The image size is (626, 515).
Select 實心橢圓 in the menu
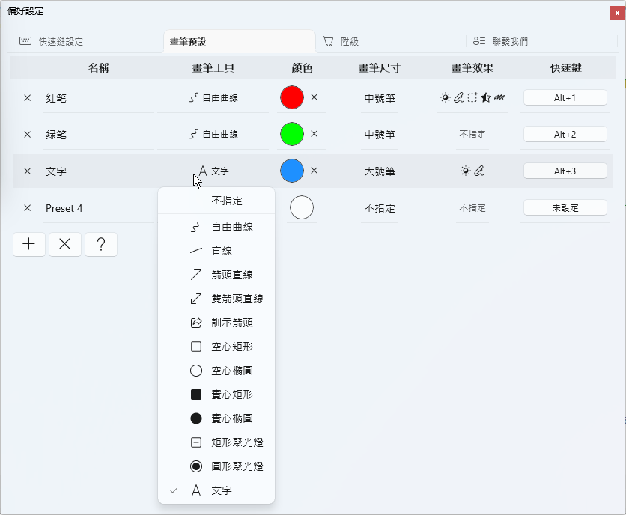(216, 418)
